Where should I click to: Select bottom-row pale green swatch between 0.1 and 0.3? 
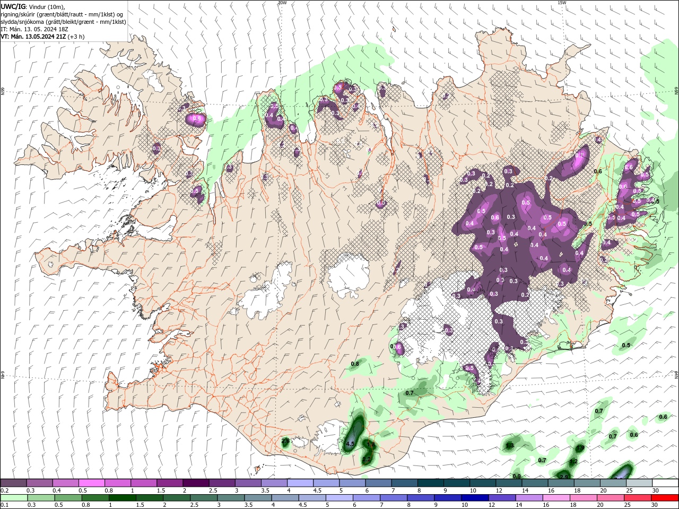pyautogui.click(x=14, y=498)
